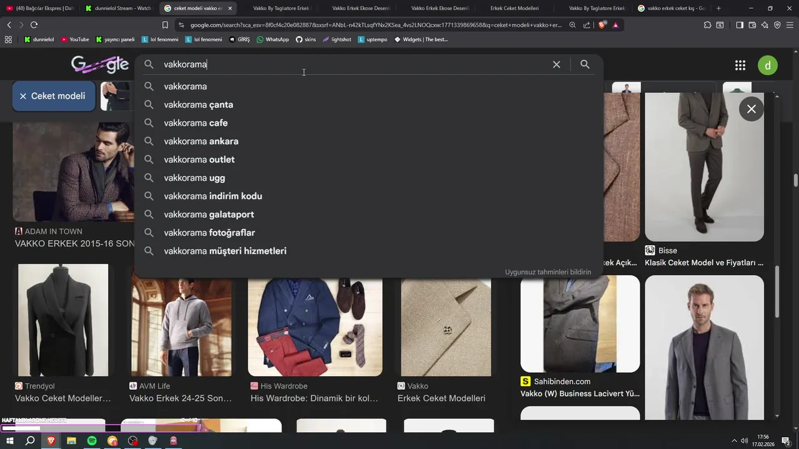Reload the current page
Viewport: 799px width, 449px height.
34,25
